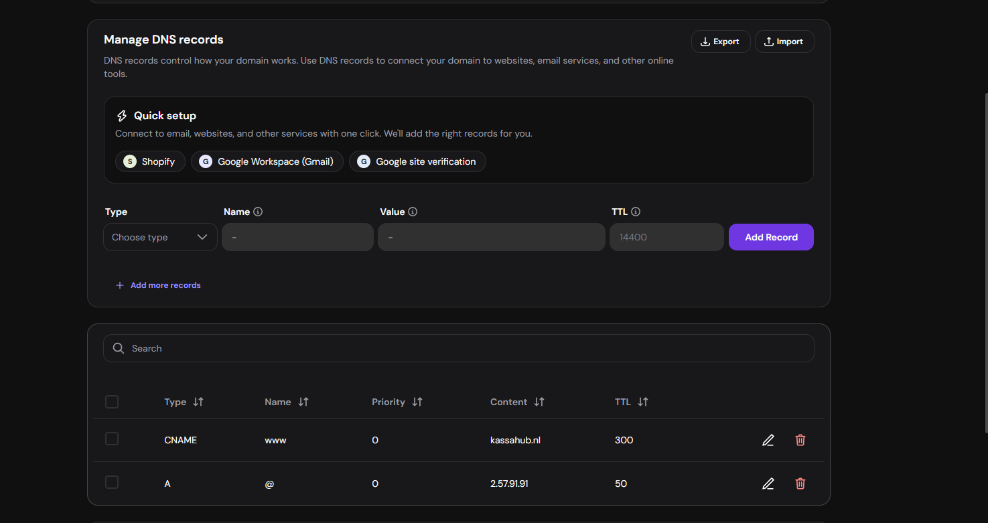The image size is (988, 523).
Task: Click the Quick setup lightning icon
Action: click(122, 116)
